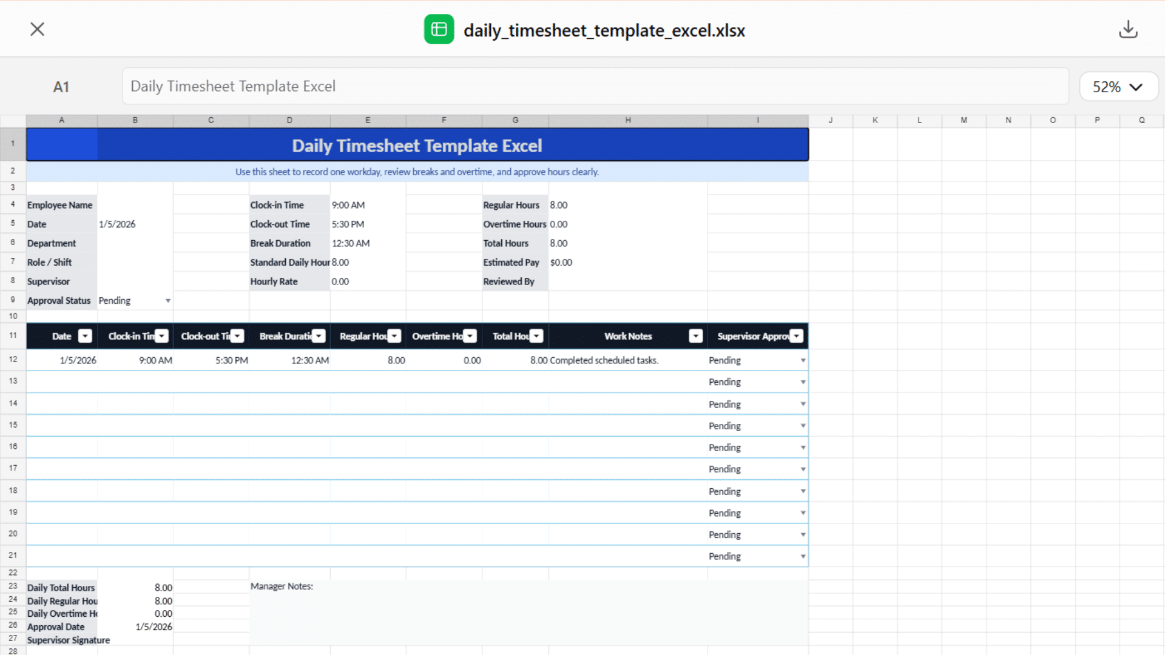Close the file preview with X icon
The height and width of the screenshot is (655, 1165).
[x=38, y=29]
